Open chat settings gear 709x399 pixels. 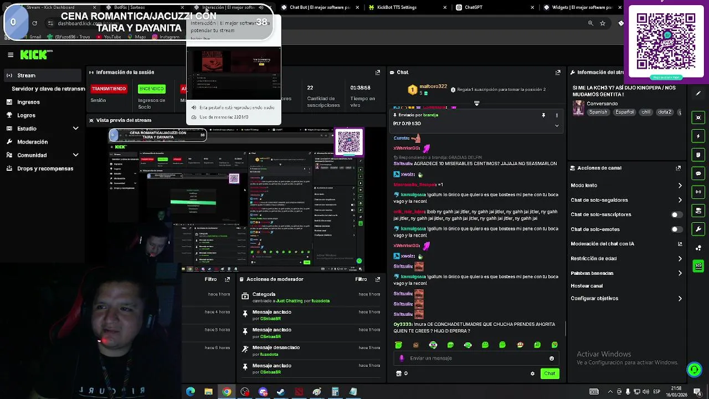tap(533, 374)
